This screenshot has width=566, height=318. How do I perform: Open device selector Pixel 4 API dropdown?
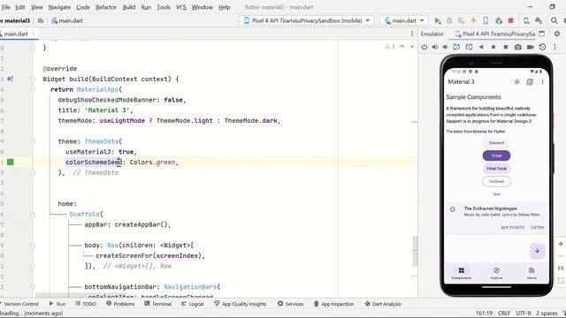coord(306,21)
